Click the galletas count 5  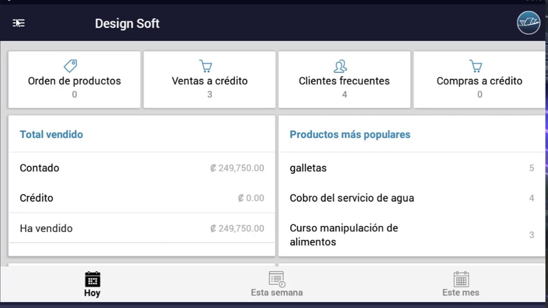(532, 168)
